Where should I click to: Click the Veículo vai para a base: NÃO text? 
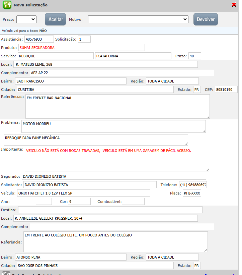click(24, 31)
